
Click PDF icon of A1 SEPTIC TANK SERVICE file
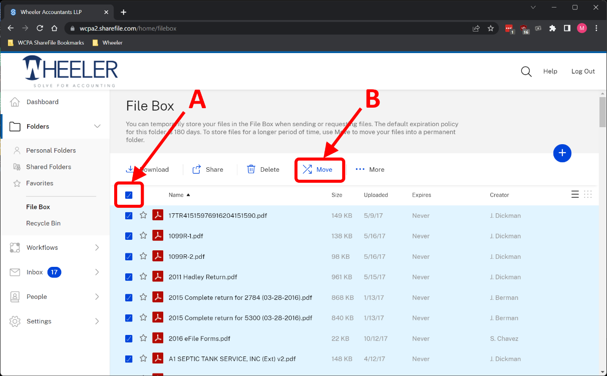click(x=158, y=358)
